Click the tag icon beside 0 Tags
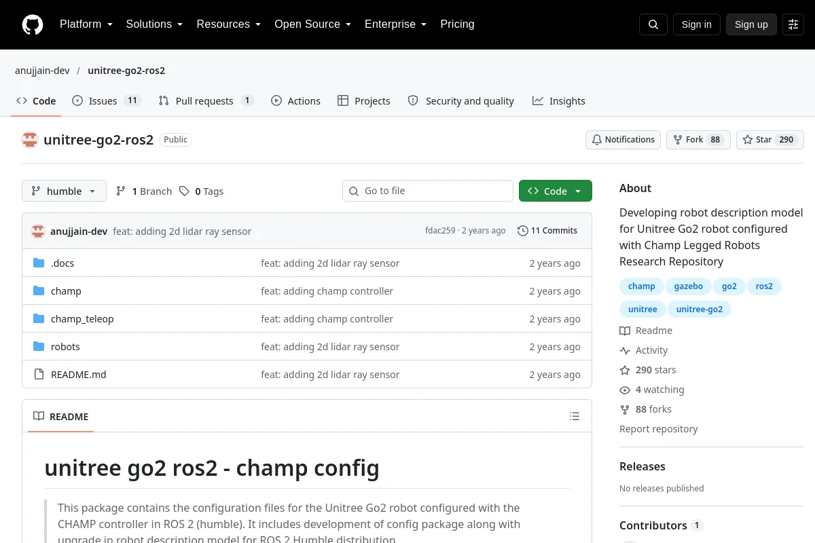 pyautogui.click(x=184, y=191)
